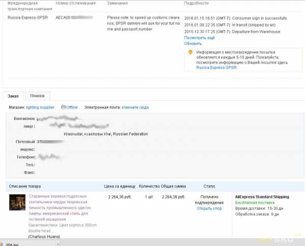The height and width of the screenshot is (246, 305).
Task: Switch to the Заказ tab
Action: point(13,96)
